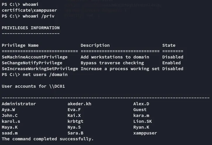This screenshot has height=145, width=212.
Task: Click the Sara.B account name
Action: point(75,133)
